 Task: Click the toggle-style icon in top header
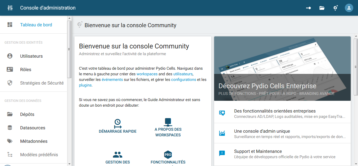click(308, 8)
